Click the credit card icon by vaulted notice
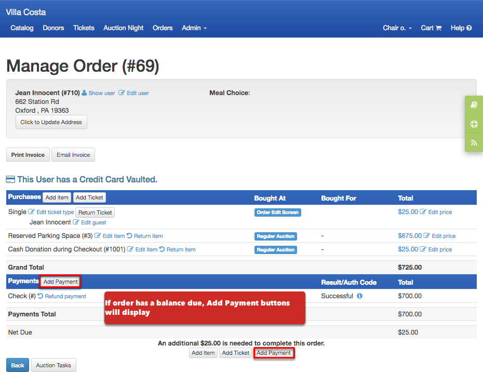The height and width of the screenshot is (372, 483). [10, 179]
